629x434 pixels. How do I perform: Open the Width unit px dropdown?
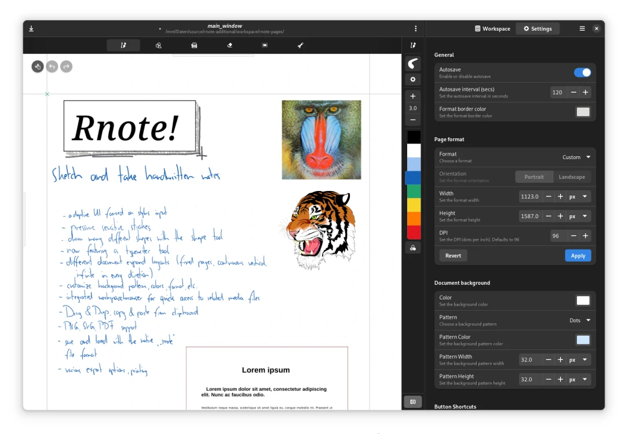(578, 197)
